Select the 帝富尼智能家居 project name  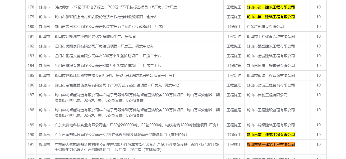117,85
